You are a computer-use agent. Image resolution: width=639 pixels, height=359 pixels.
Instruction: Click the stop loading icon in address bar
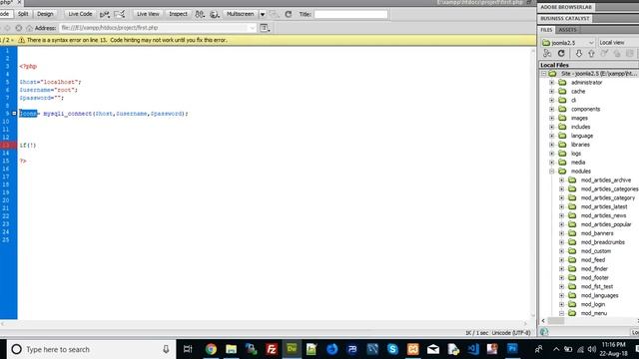tap(18, 28)
